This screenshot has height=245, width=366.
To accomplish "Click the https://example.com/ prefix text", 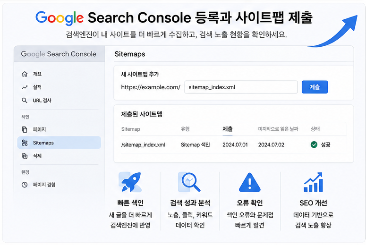I will tap(151, 87).
